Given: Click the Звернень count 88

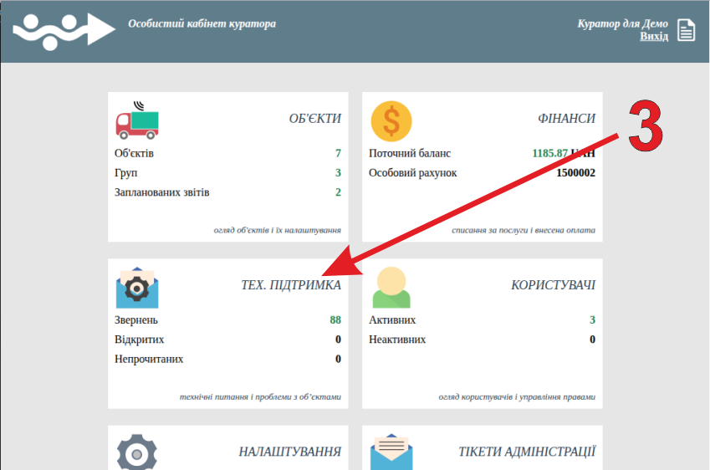Looking at the screenshot, I should 335,320.
